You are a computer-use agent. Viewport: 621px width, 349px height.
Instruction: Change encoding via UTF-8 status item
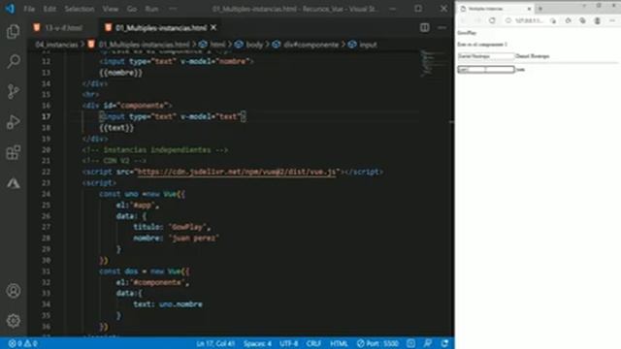tap(288, 343)
